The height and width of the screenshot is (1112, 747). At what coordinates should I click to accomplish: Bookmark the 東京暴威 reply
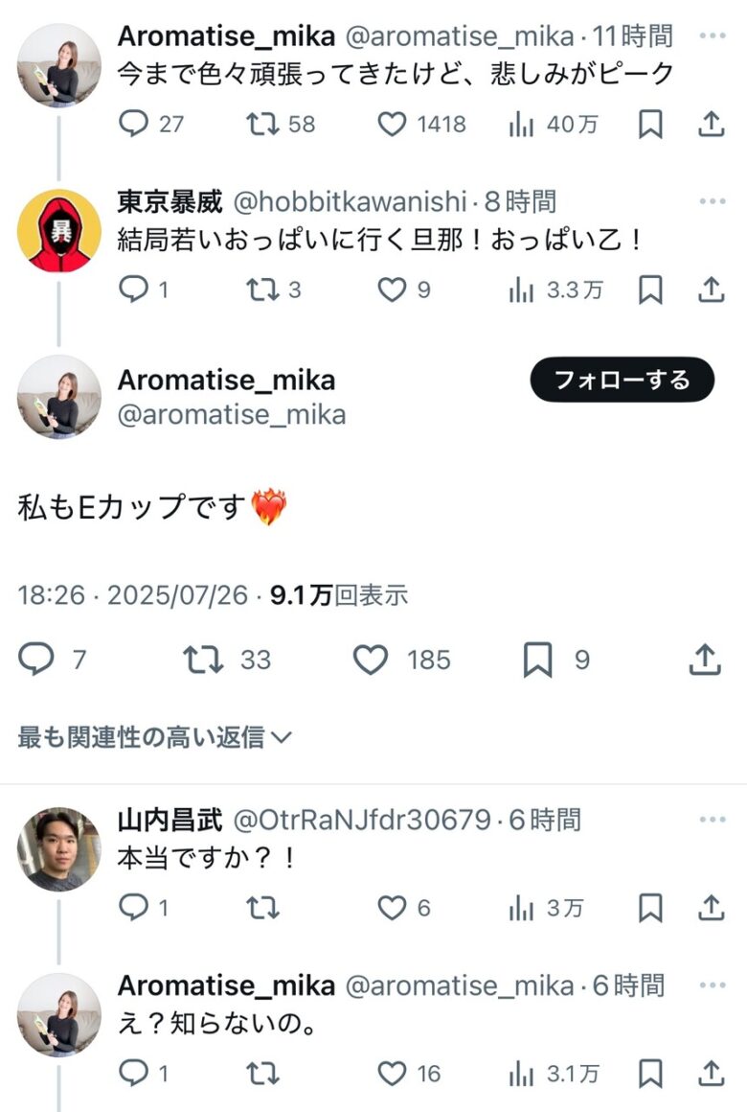pyautogui.click(x=650, y=289)
